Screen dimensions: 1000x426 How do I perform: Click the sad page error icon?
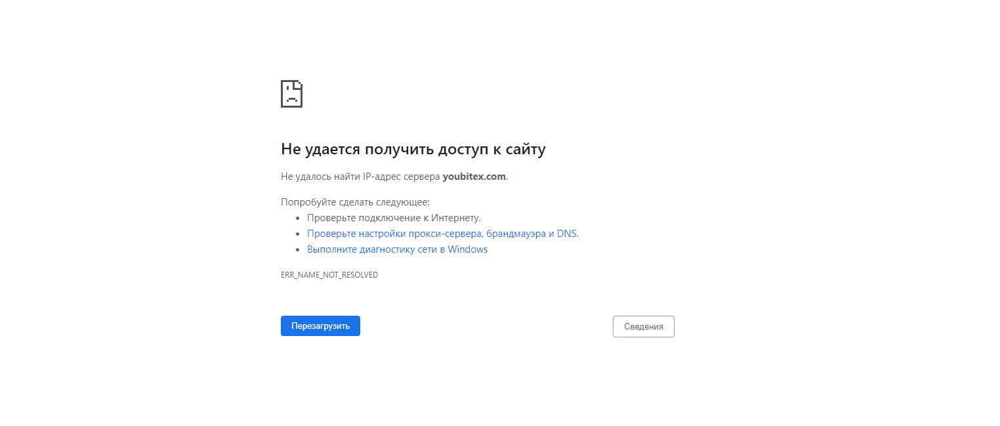291,94
